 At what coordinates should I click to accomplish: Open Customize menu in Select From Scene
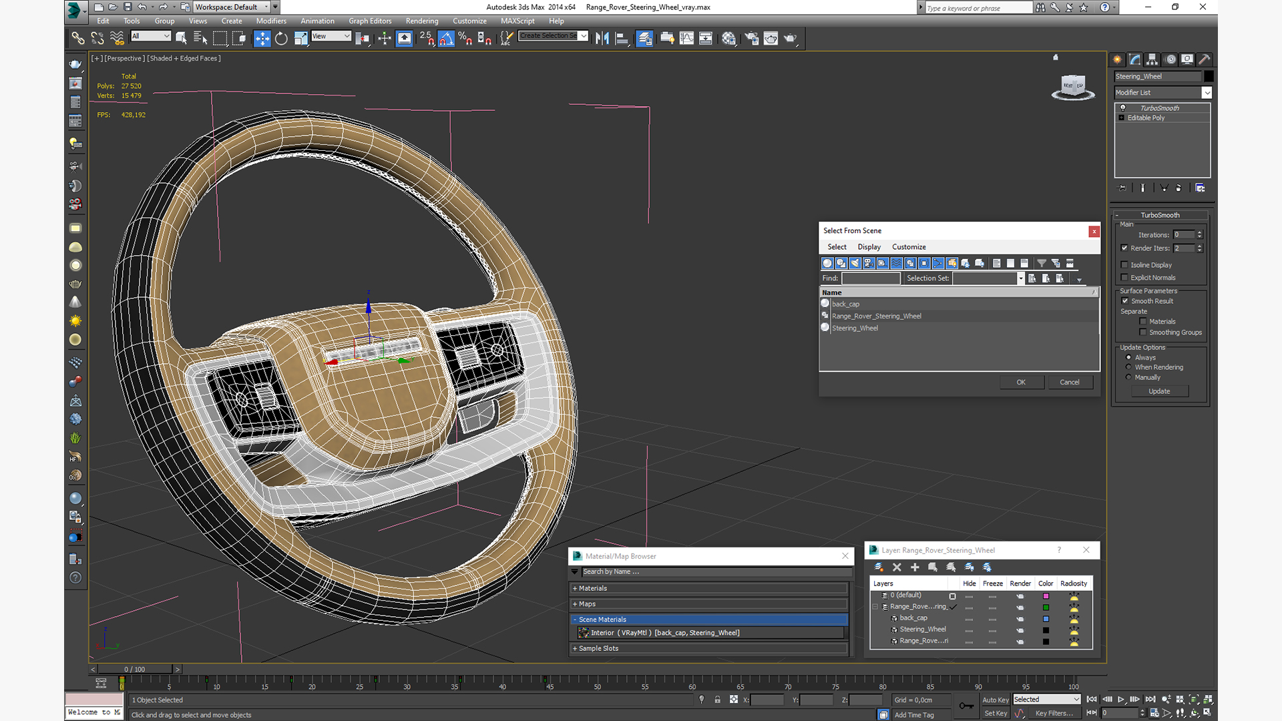pyautogui.click(x=909, y=247)
